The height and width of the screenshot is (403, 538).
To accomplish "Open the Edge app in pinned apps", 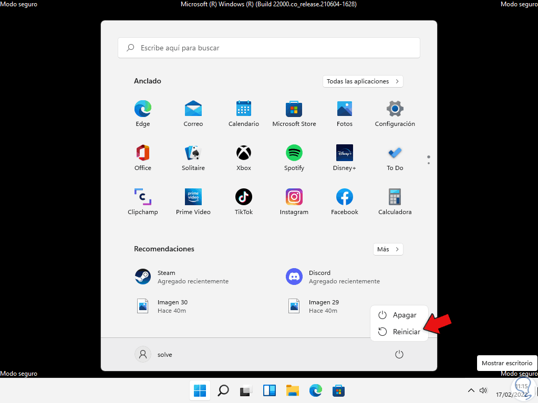I will click(143, 113).
